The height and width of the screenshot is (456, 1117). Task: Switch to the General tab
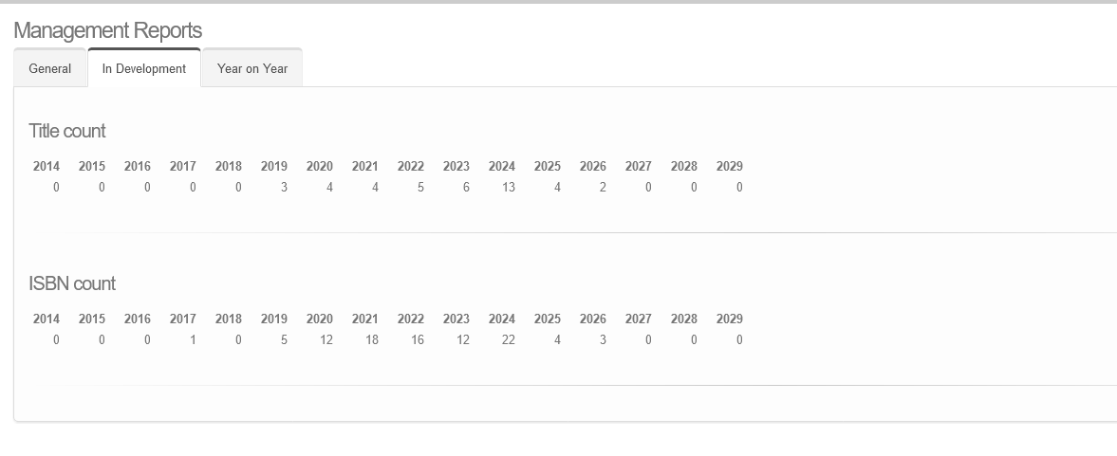(50, 68)
